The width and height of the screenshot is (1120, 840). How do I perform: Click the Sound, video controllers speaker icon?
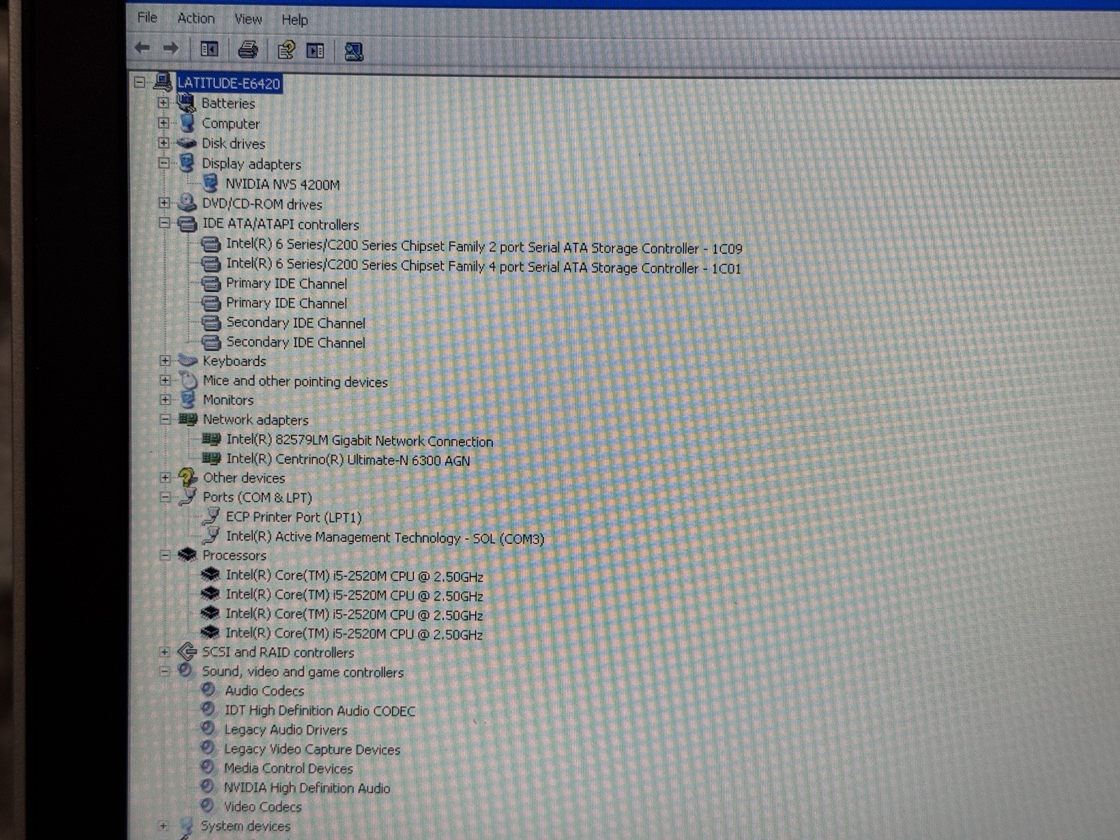coord(185,670)
